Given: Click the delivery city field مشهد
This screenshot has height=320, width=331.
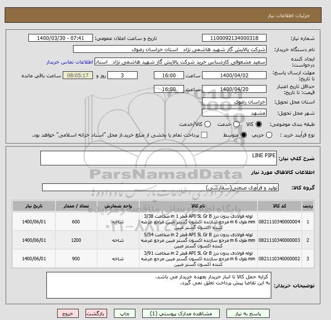Looking at the screenshot, I should click(234, 113).
